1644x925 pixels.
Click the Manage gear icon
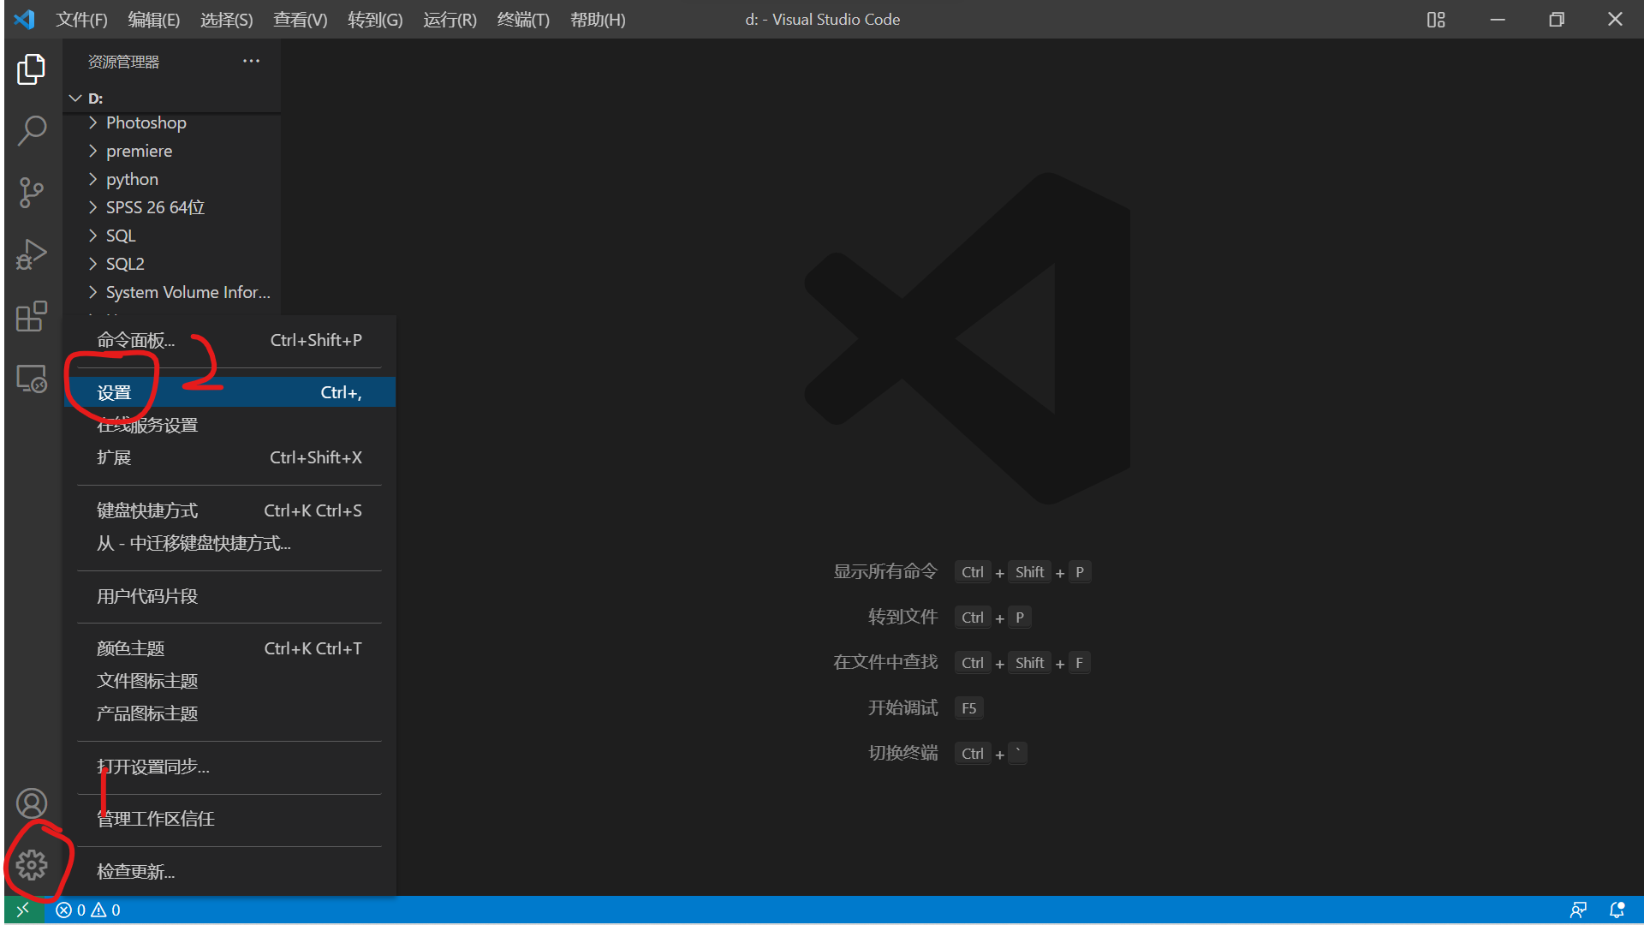(x=32, y=865)
